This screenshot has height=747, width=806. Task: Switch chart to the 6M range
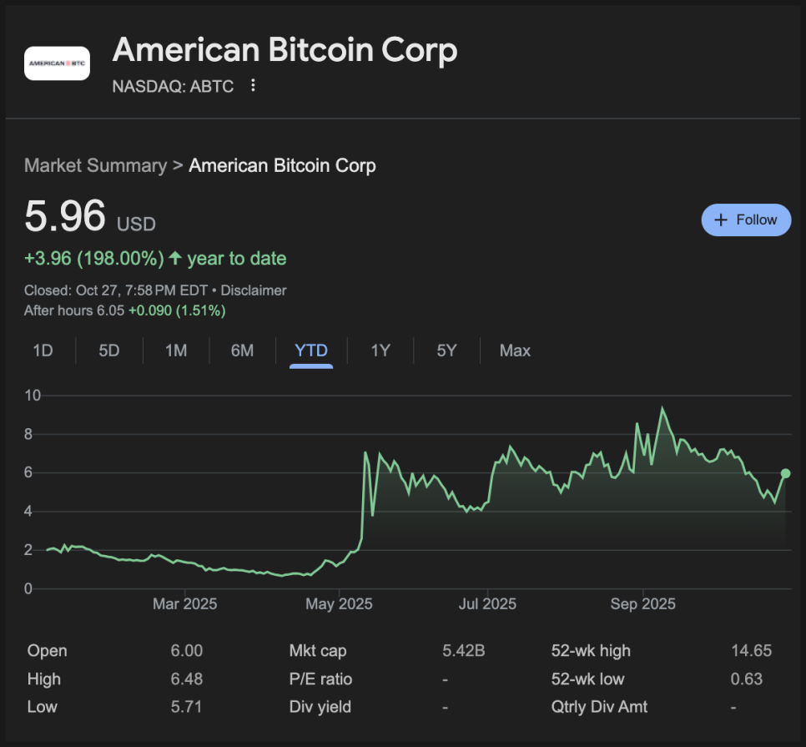pos(242,351)
